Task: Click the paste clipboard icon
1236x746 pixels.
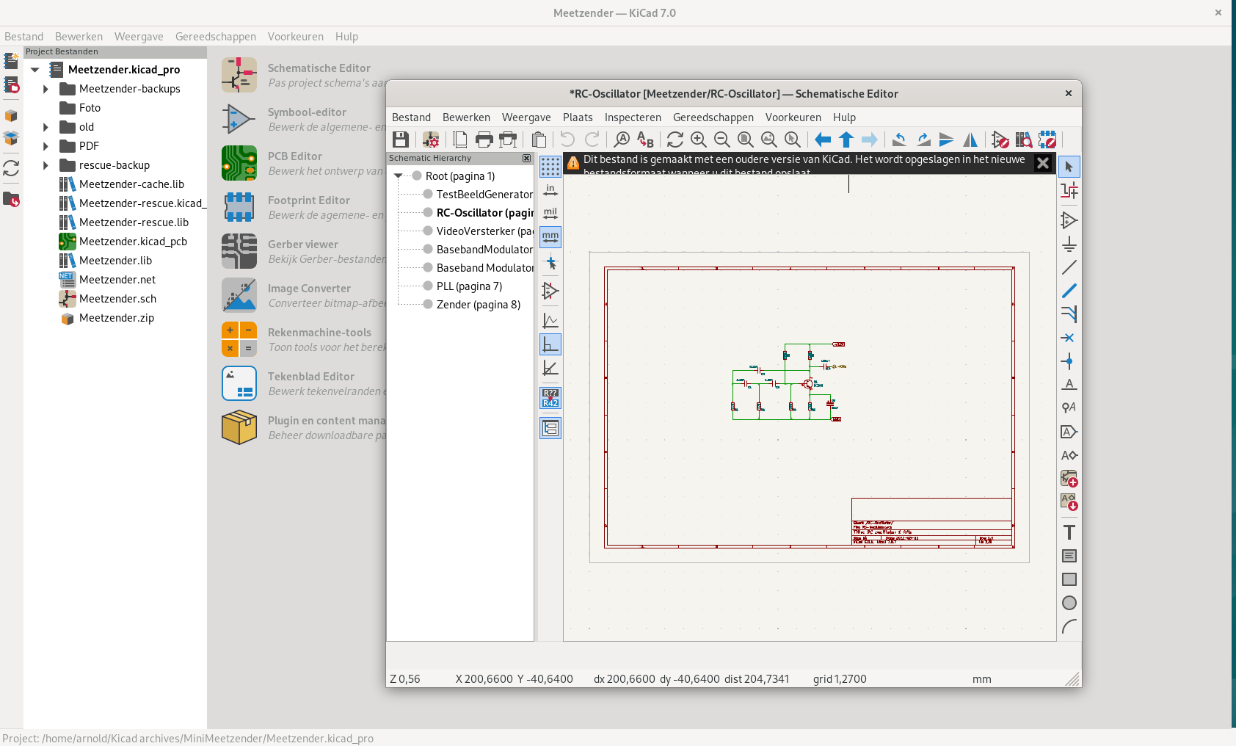Action: pos(538,140)
